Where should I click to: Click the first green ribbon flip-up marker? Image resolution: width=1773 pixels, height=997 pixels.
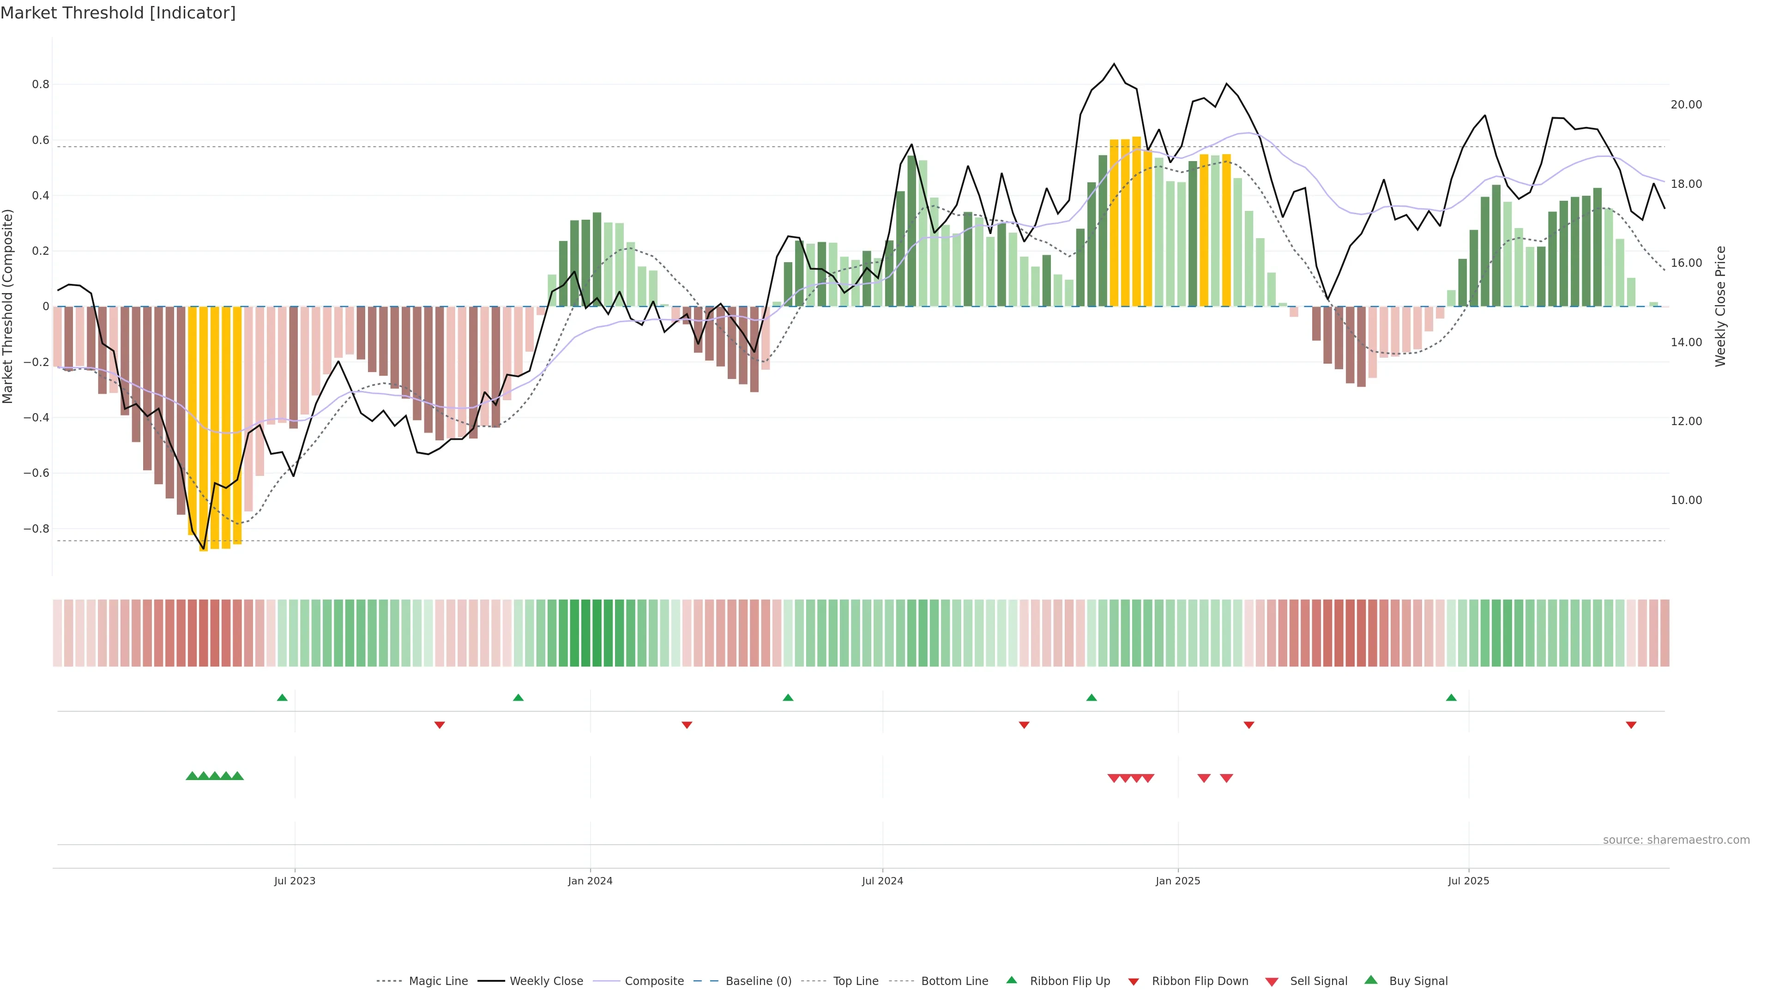[282, 698]
